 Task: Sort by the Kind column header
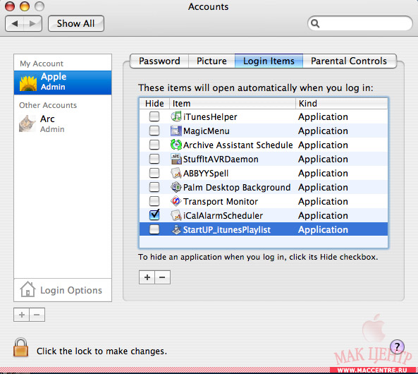tap(342, 103)
